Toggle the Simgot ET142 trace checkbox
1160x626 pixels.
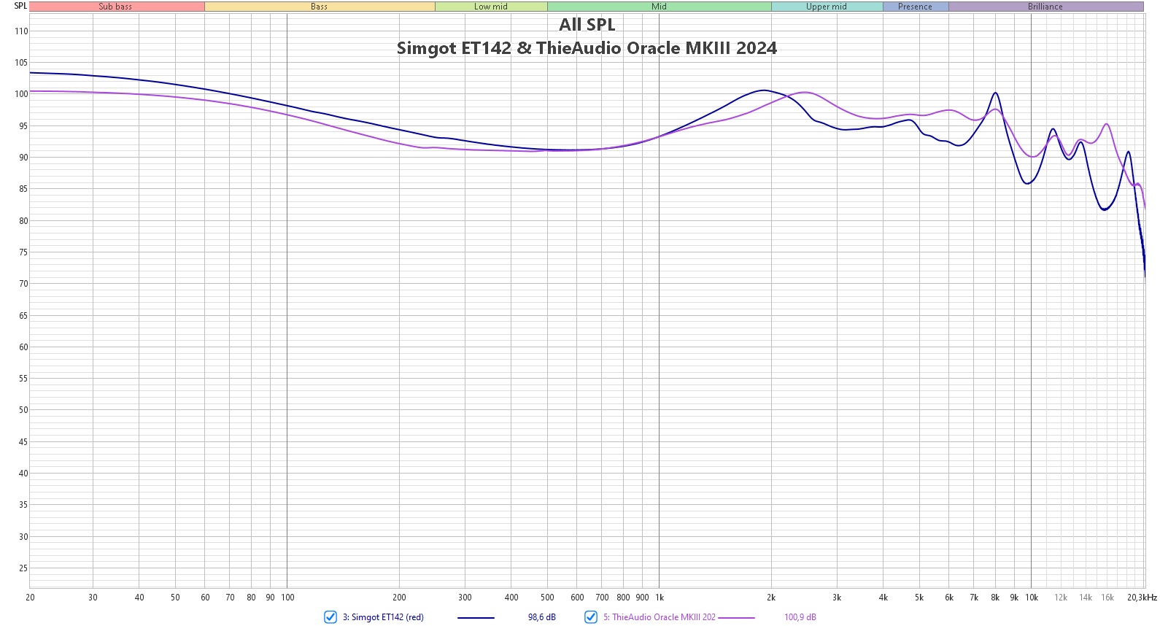[330, 617]
